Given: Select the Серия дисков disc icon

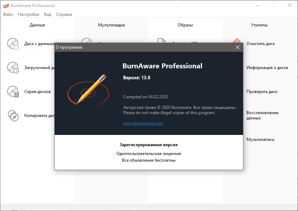Looking at the screenshot, I should click(13, 92).
